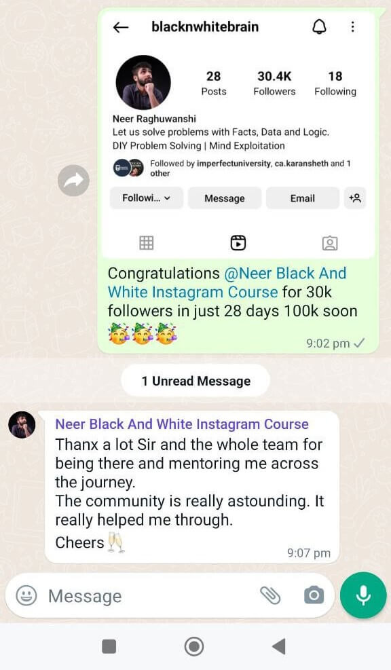Tap the Message button on profile
This screenshot has width=391, height=670.
(225, 198)
